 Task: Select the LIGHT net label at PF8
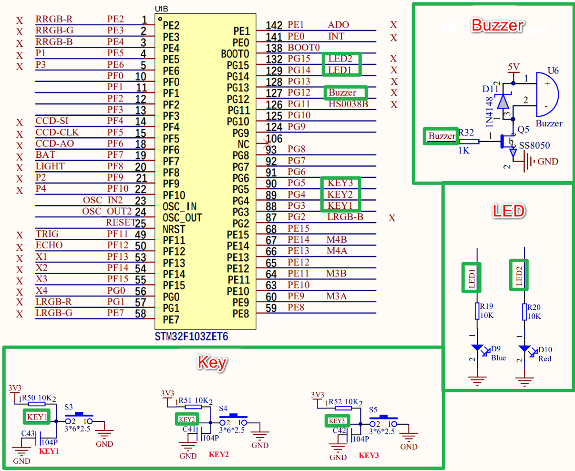tap(50, 166)
